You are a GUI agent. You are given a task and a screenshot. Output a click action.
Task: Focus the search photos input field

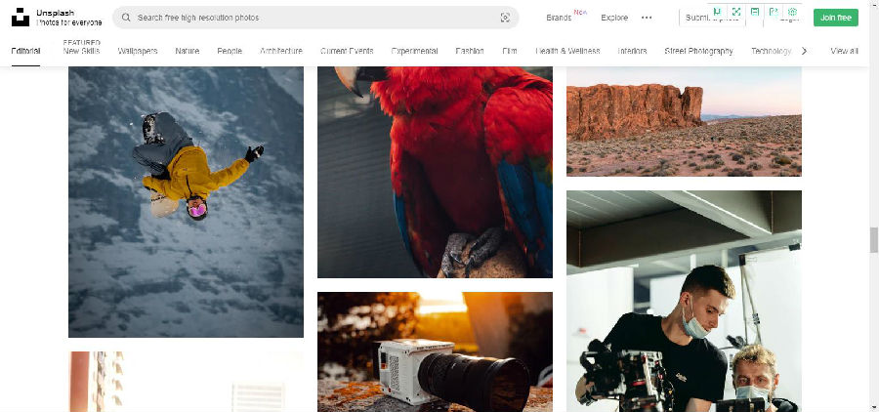coord(313,18)
